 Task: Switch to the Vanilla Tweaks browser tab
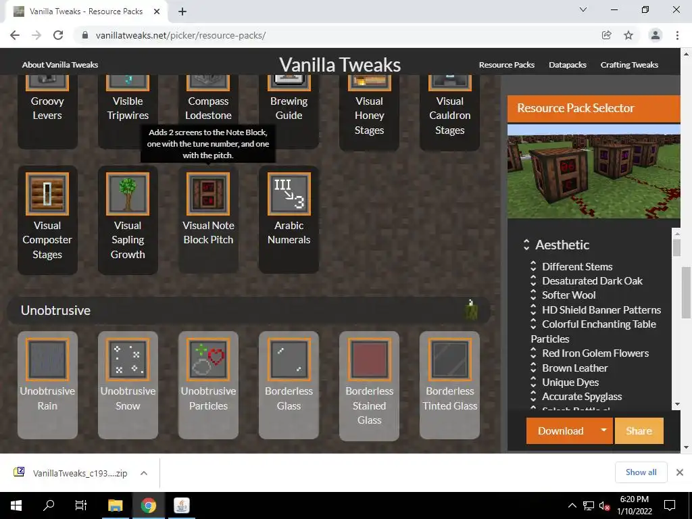coord(86,11)
